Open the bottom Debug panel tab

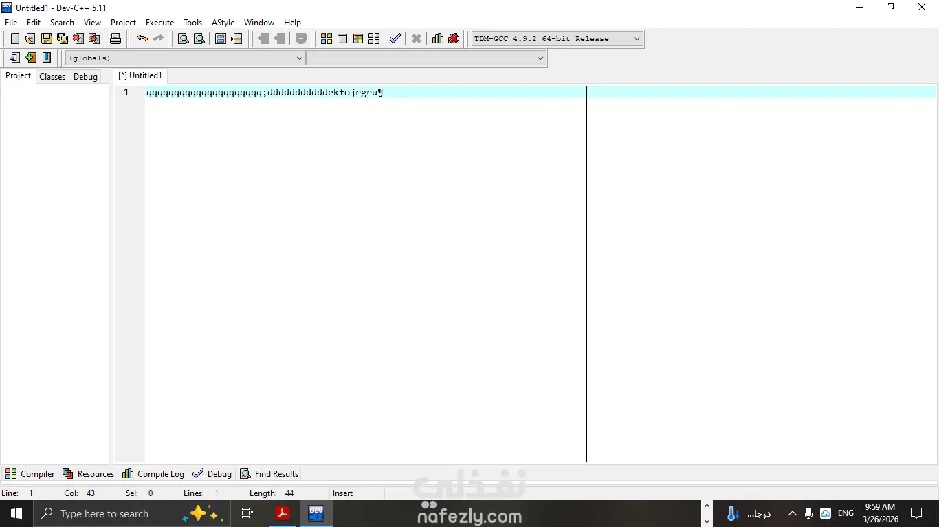click(x=212, y=473)
